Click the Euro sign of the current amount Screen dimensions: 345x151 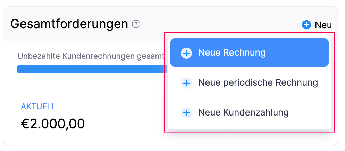(26, 124)
